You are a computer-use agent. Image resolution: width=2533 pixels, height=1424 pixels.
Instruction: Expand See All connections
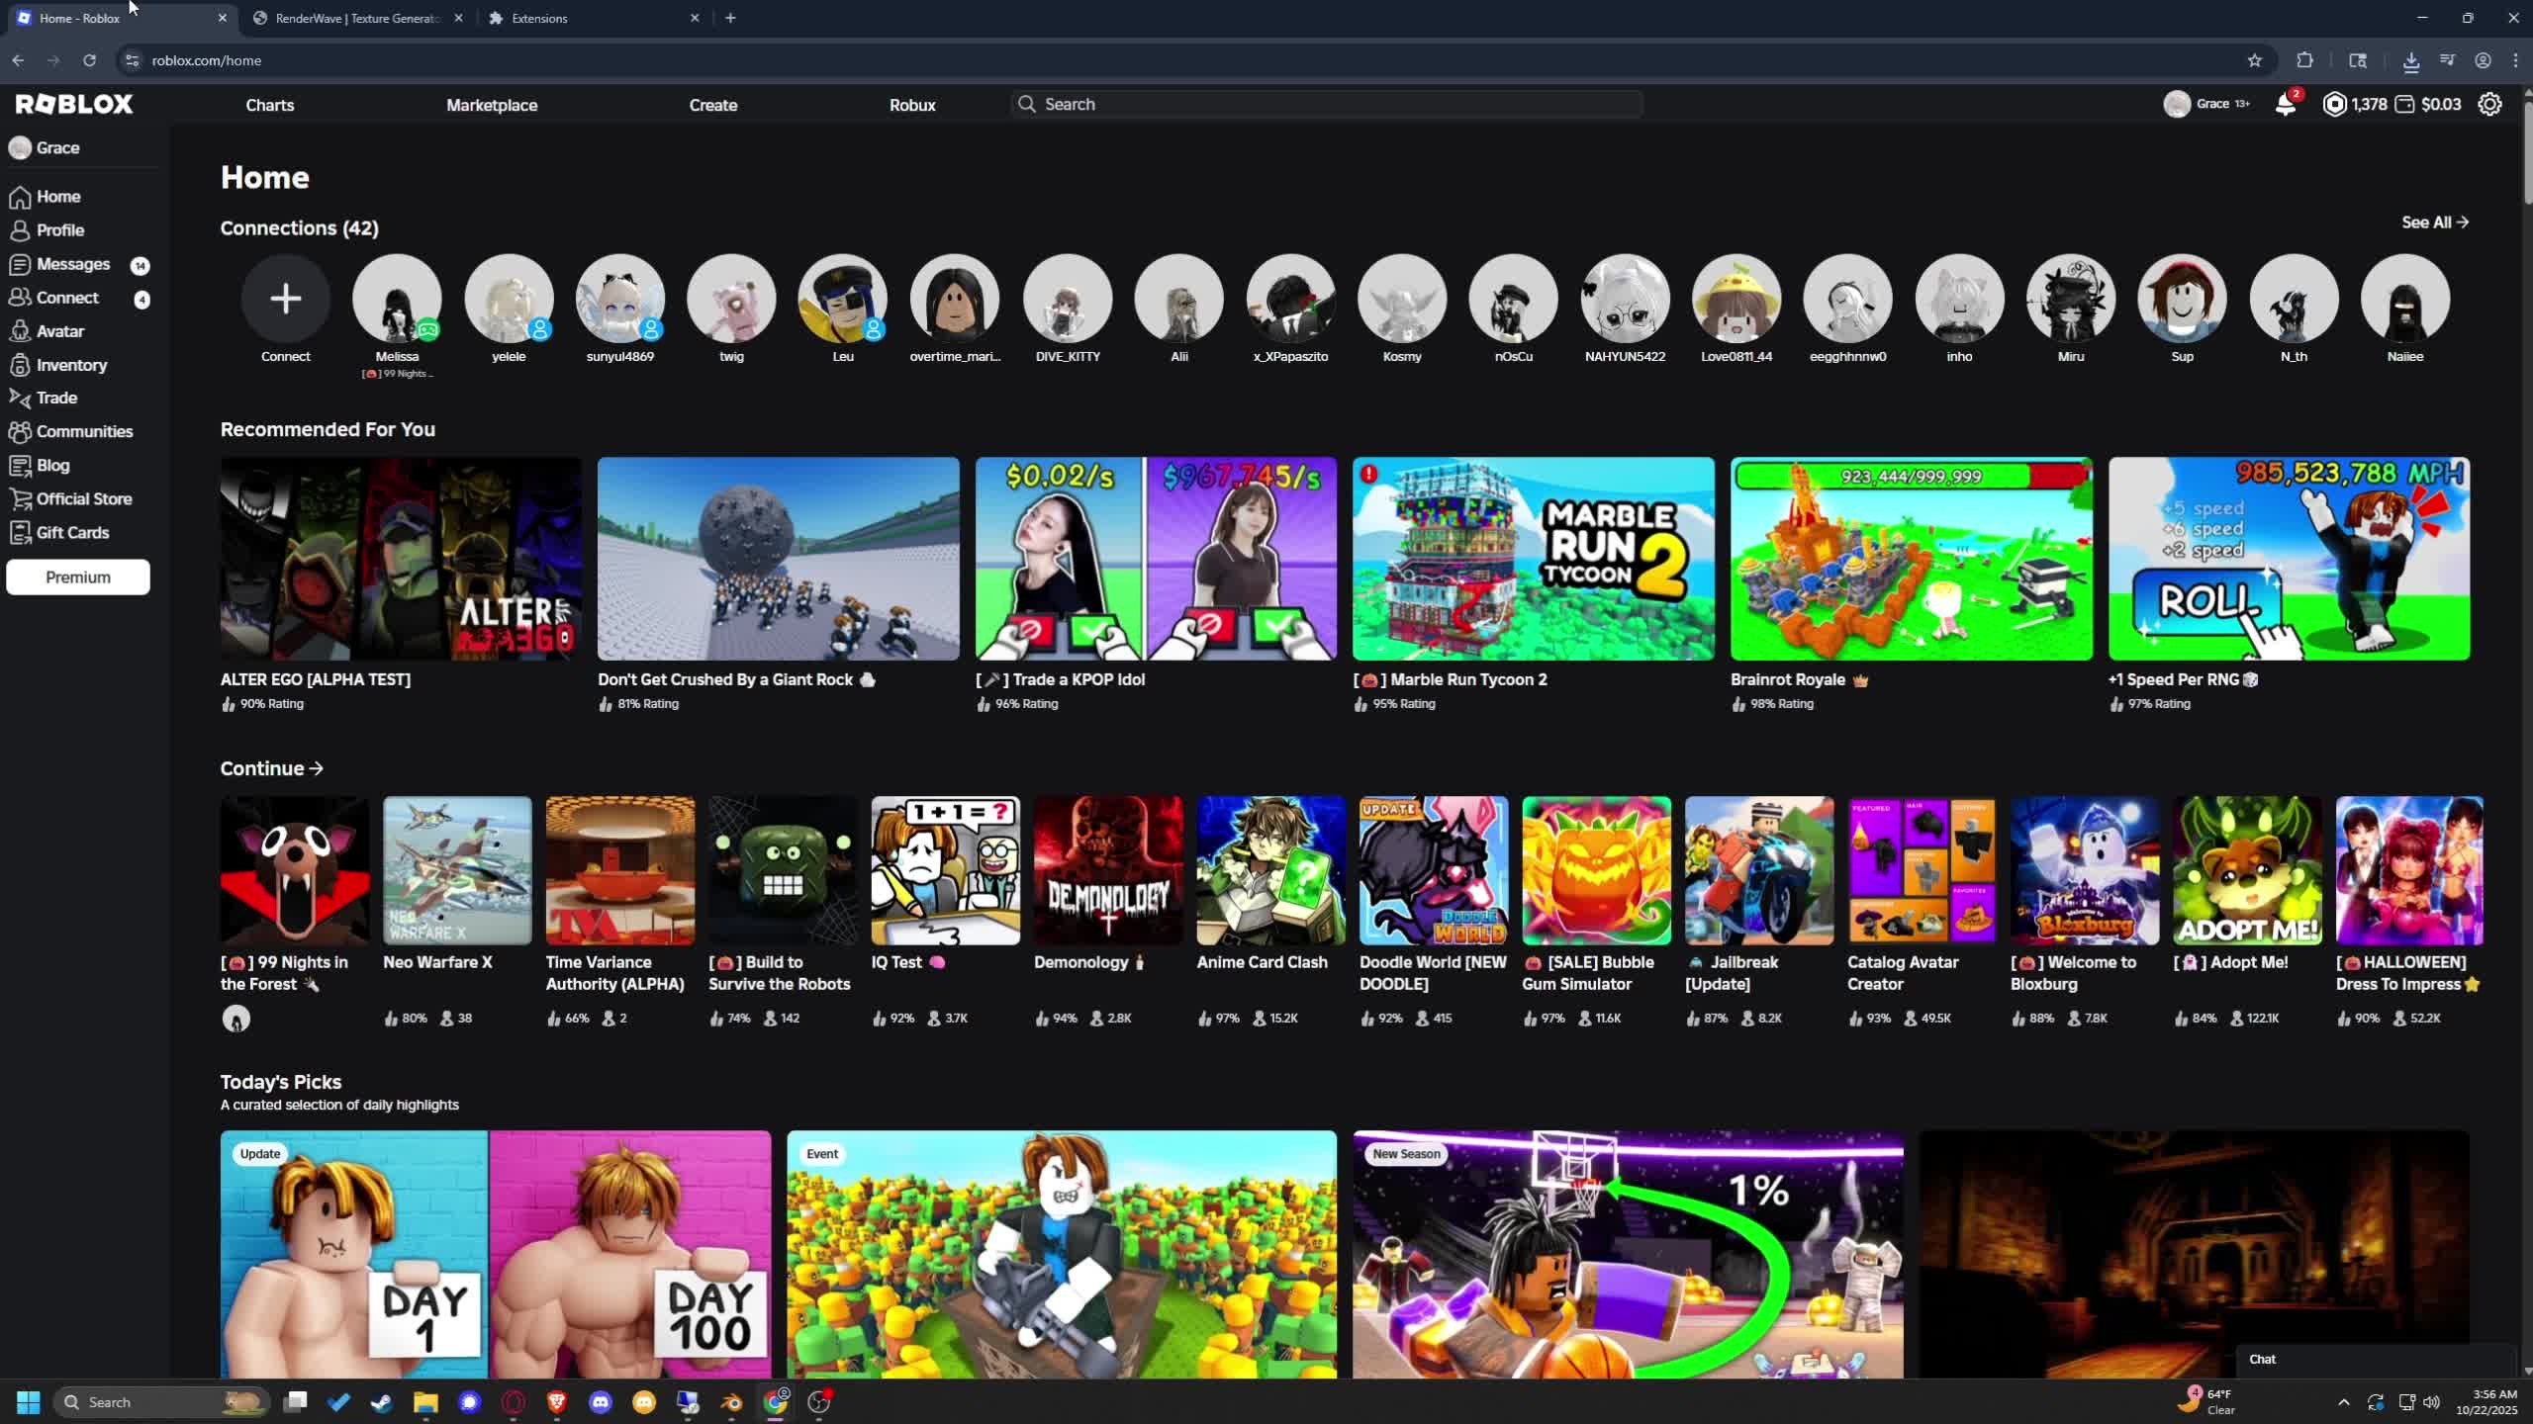coord(2434,222)
